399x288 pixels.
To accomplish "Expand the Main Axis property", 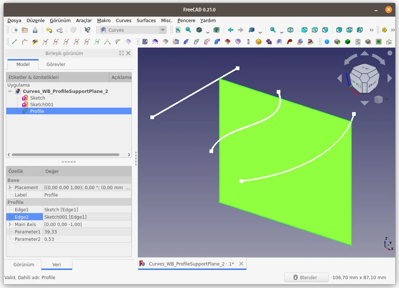I will 10,224.
